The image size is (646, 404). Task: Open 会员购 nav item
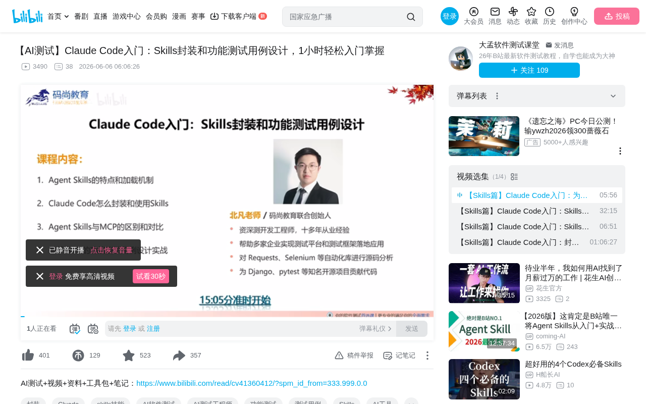tap(156, 16)
